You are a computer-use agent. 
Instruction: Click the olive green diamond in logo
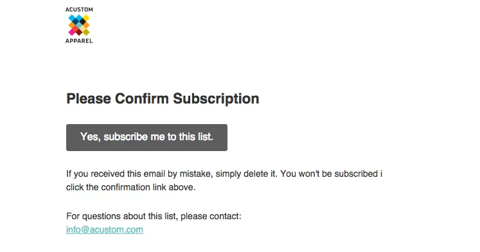pyautogui.click(x=86, y=32)
